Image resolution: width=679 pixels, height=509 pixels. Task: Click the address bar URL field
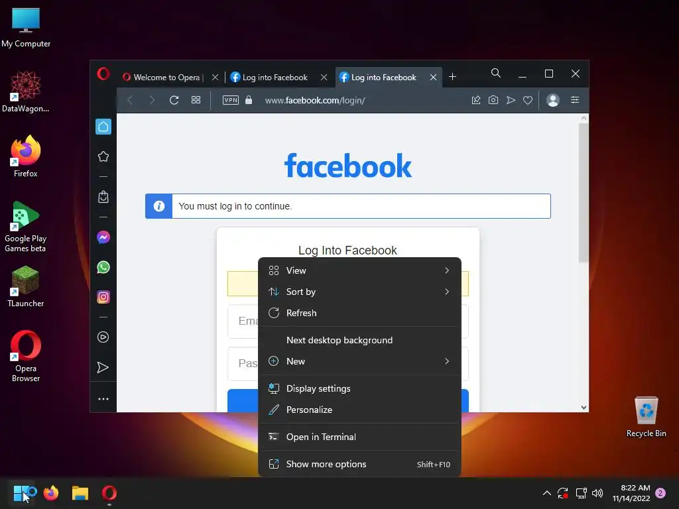[315, 101]
